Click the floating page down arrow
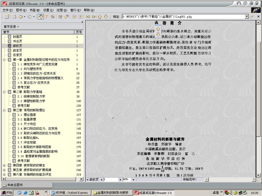Viewport: 262px width, 196px height. coord(158,34)
